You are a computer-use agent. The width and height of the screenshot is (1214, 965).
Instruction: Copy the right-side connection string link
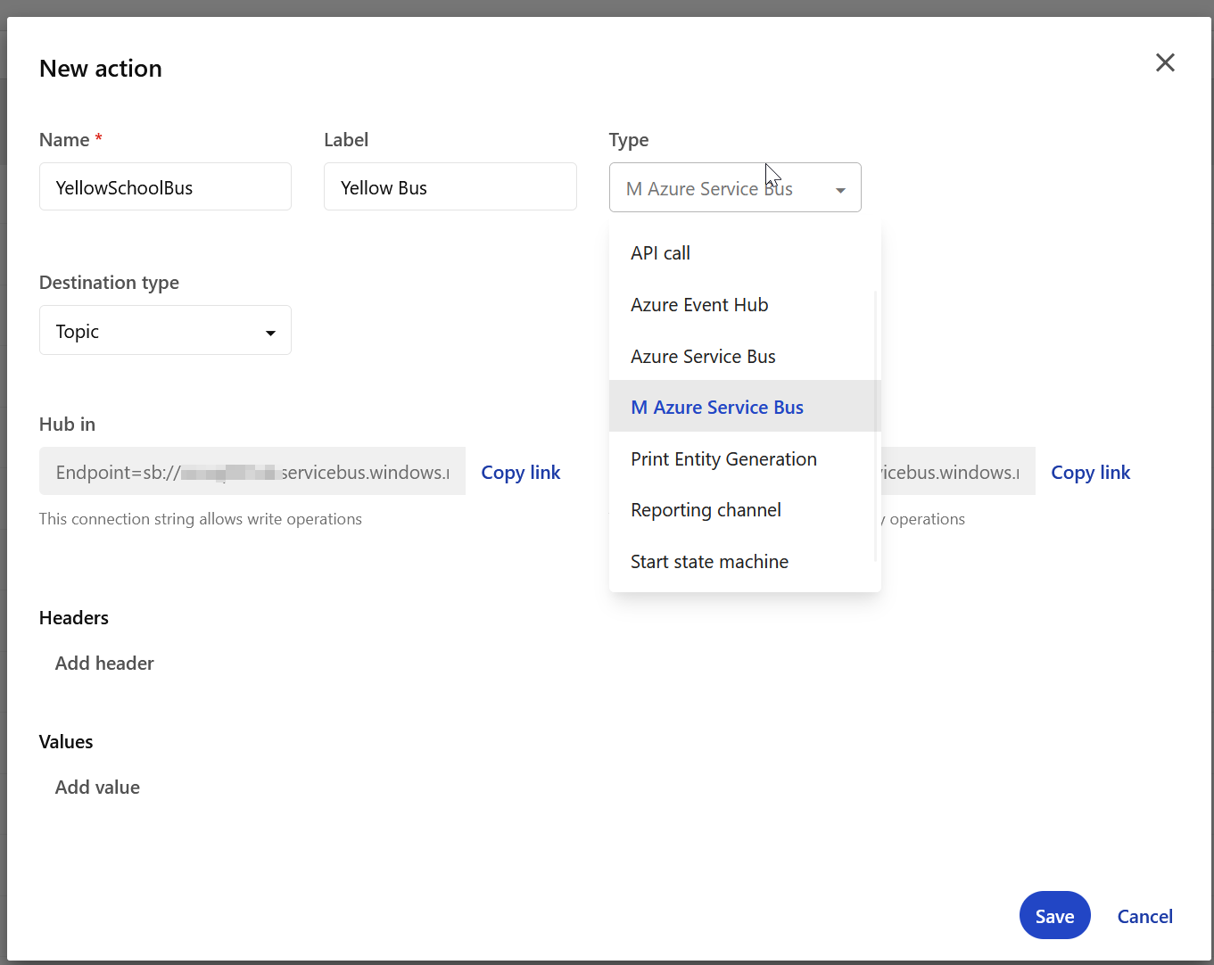point(1090,473)
